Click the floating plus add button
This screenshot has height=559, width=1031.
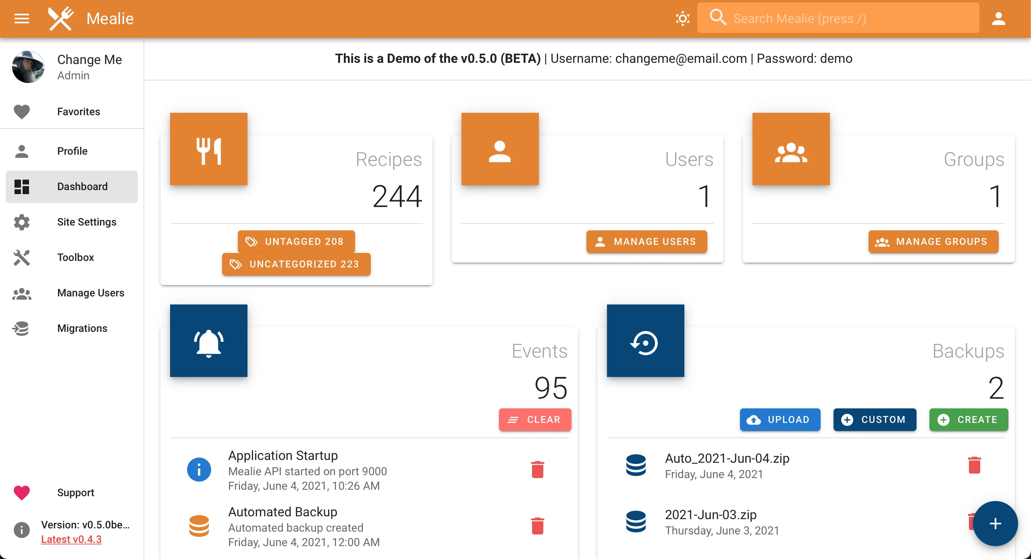[995, 524]
